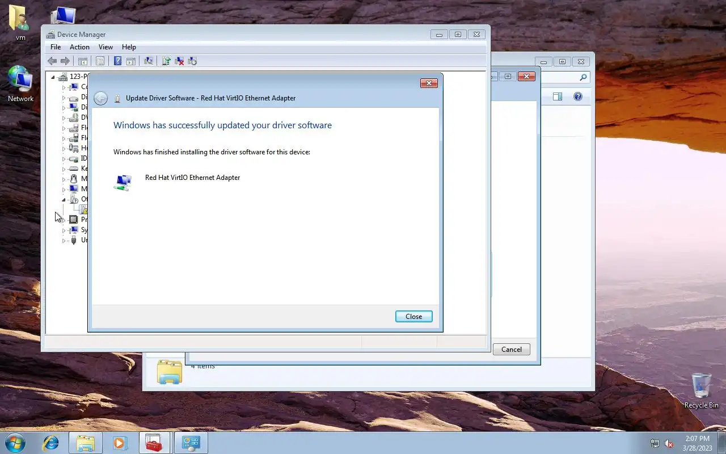This screenshot has height=454, width=726.
Task: Open Windows Media Player from the taskbar
Action: point(120,443)
